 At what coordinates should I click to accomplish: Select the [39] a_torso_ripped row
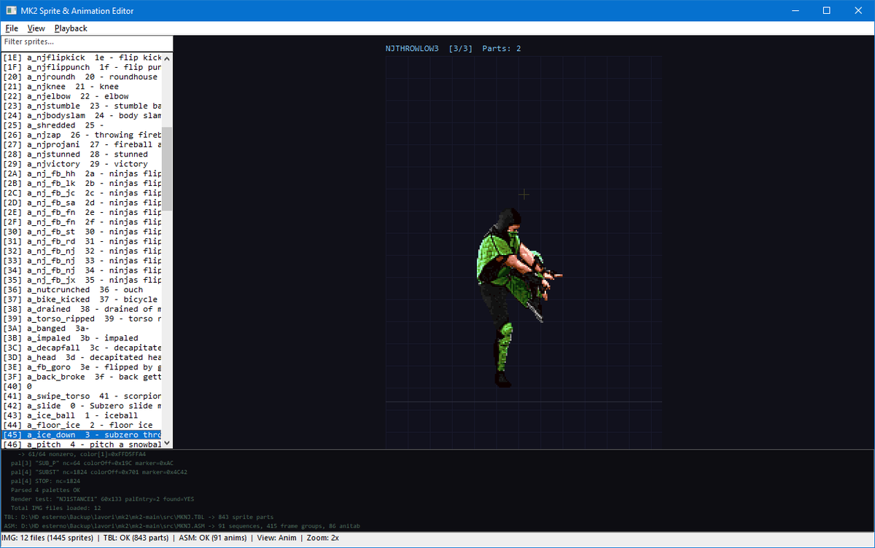81,318
